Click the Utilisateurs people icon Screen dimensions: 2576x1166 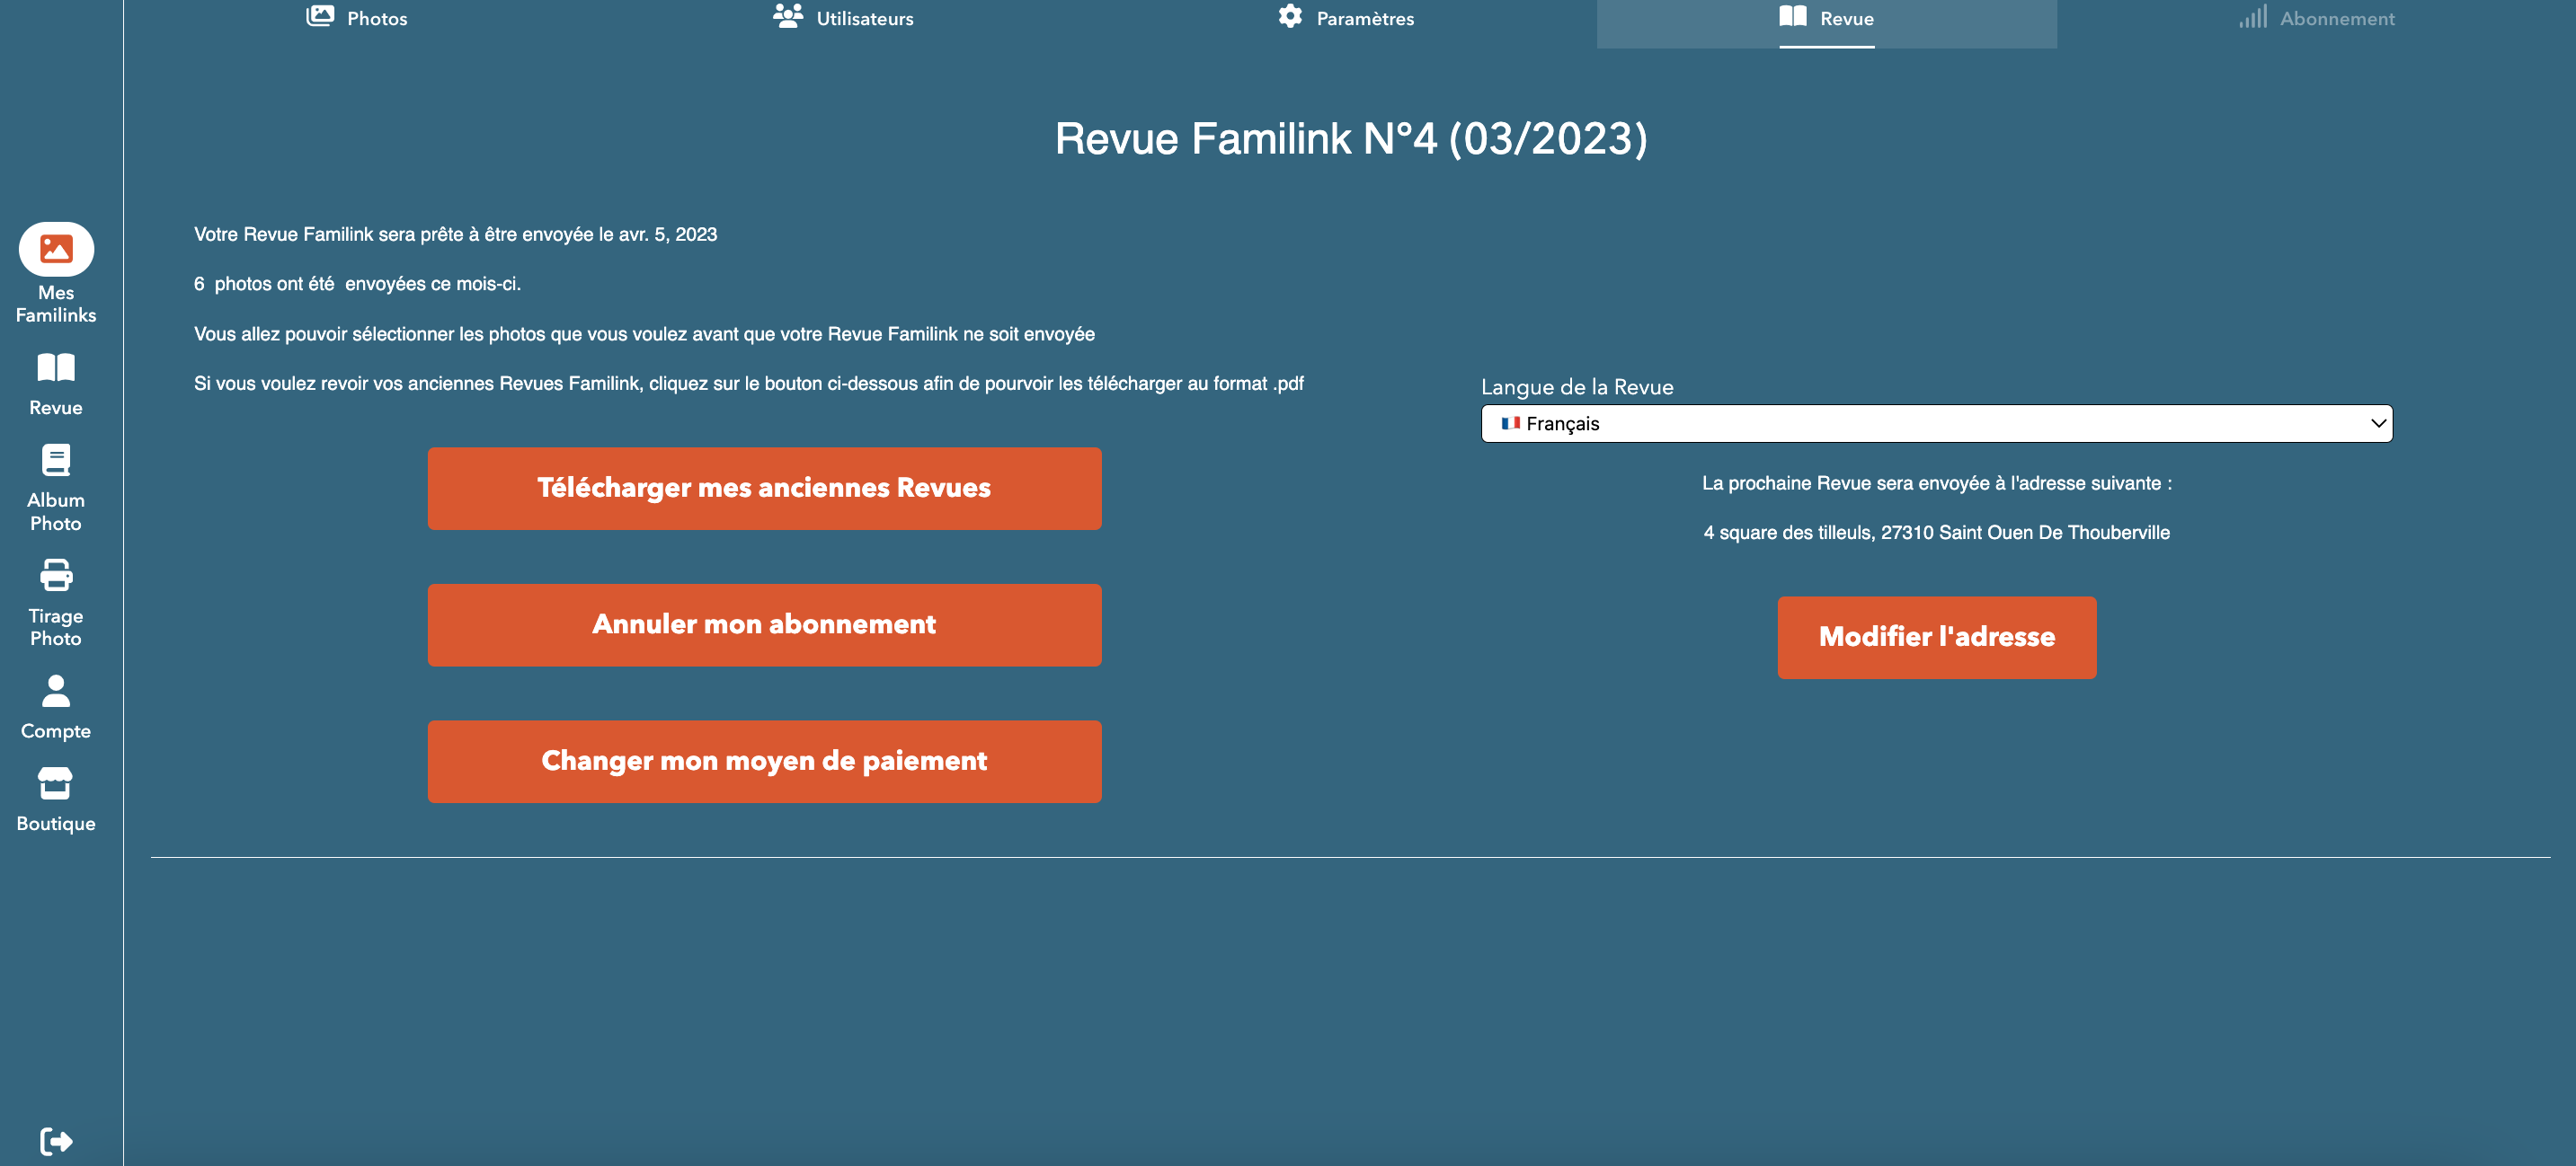[788, 17]
